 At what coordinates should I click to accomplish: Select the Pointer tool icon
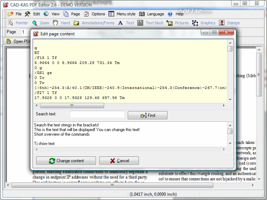point(11,23)
